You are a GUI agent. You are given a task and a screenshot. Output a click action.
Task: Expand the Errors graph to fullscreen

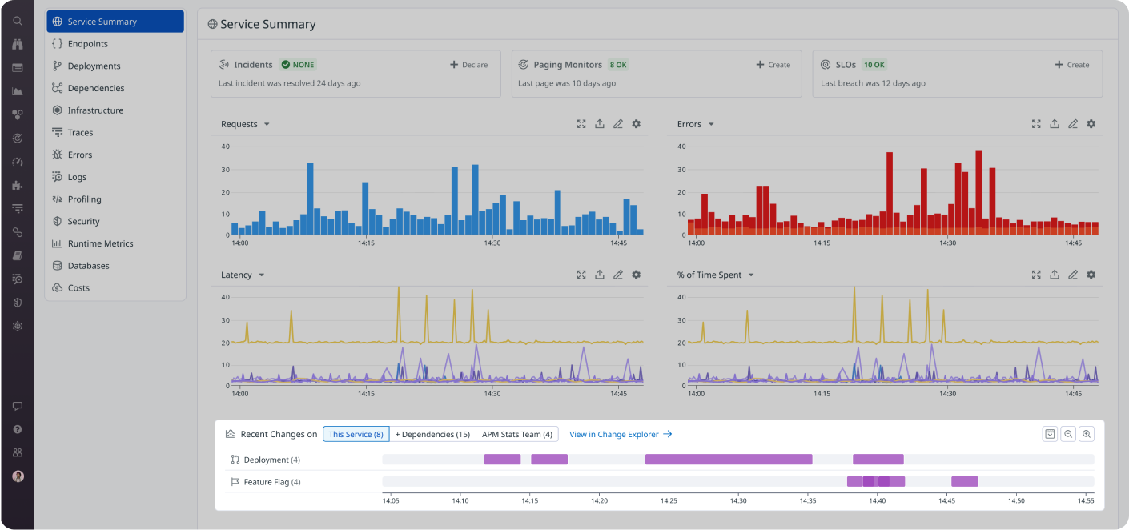tap(1036, 124)
